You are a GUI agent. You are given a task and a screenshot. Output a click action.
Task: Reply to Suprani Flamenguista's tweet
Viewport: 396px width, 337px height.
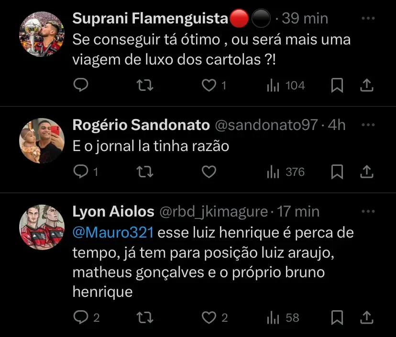[x=81, y=86]
